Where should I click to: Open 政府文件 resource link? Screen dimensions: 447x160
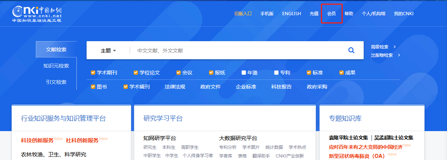(210, 87)
